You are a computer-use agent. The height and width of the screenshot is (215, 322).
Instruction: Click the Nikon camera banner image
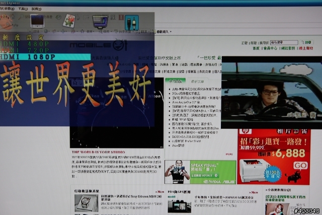tap(117, 113)
